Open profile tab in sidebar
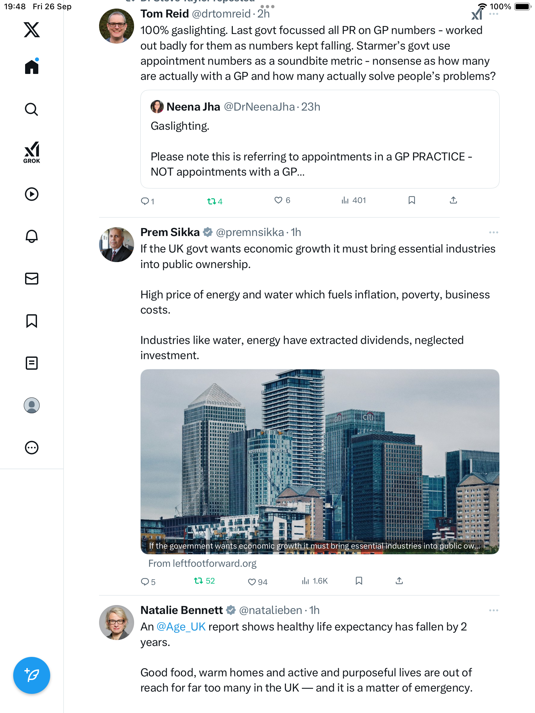The height and width of the screenshot is (713, 535). 32,405
